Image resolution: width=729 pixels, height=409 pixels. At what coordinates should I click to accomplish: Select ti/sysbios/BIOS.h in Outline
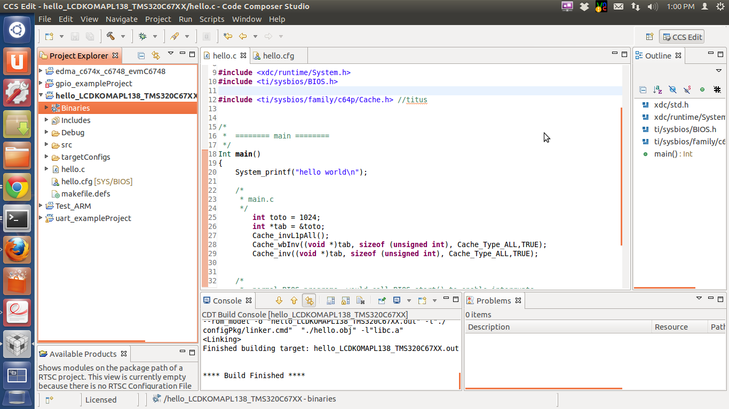click(685, 129)
